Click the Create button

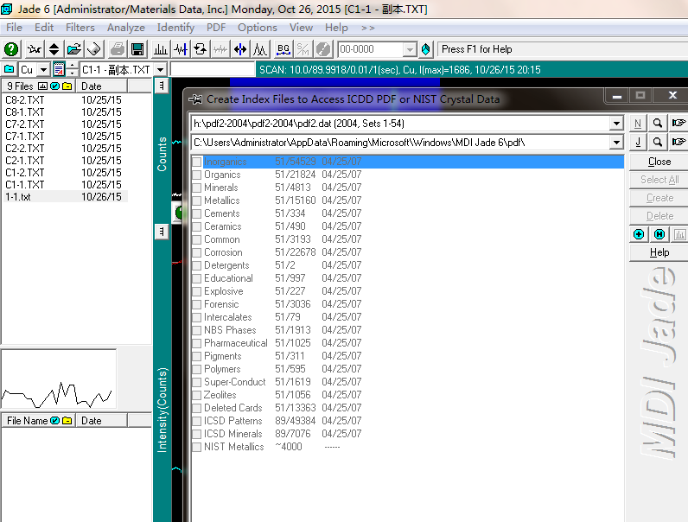pyautogui.click(x=659, y=198)
